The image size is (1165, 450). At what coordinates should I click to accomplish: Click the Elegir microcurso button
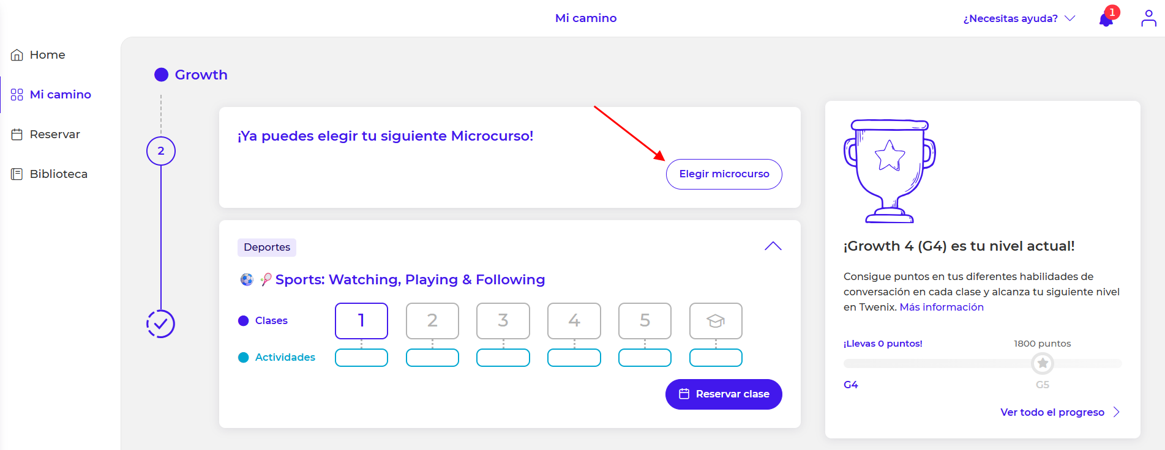pyautogui.click(x=724, y=174)
